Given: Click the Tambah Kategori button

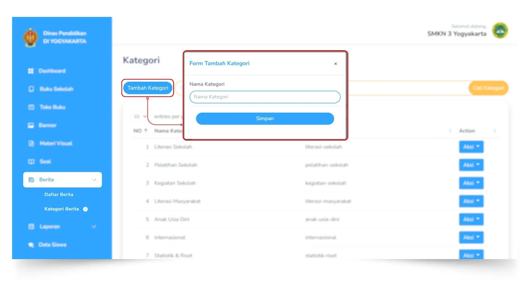Looking at the screenshot, I should click(x=148, y=88).
